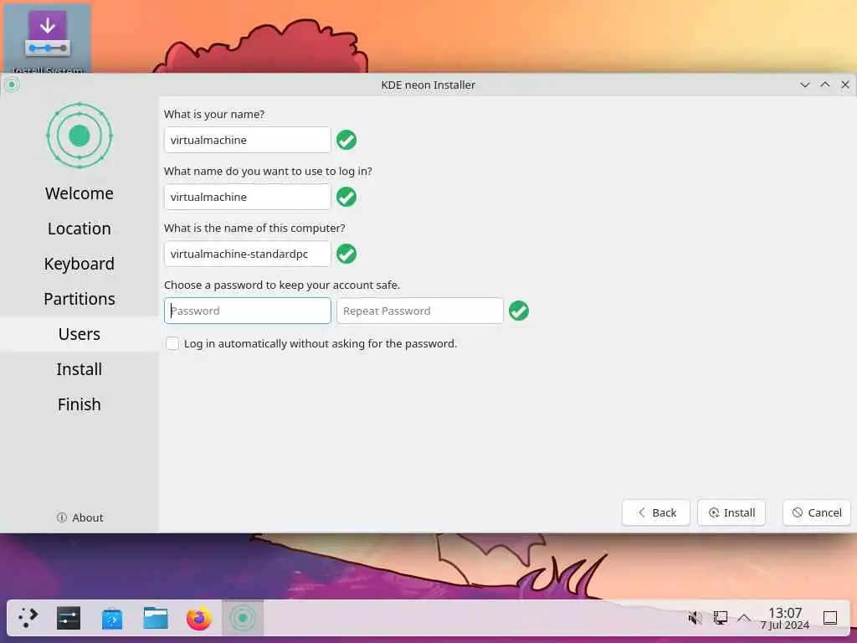Click green checkmark beside computer name field

click(x=346, y=254)
